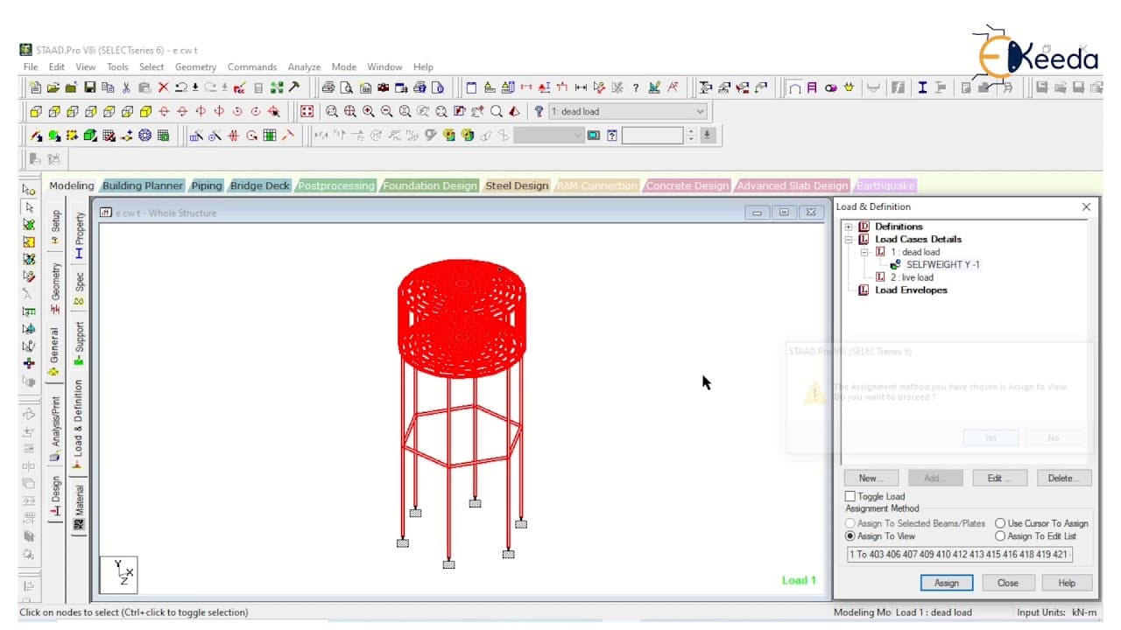
Task: Open the greyed dropdown in third toolbar
Action: (x=548, y=136)
